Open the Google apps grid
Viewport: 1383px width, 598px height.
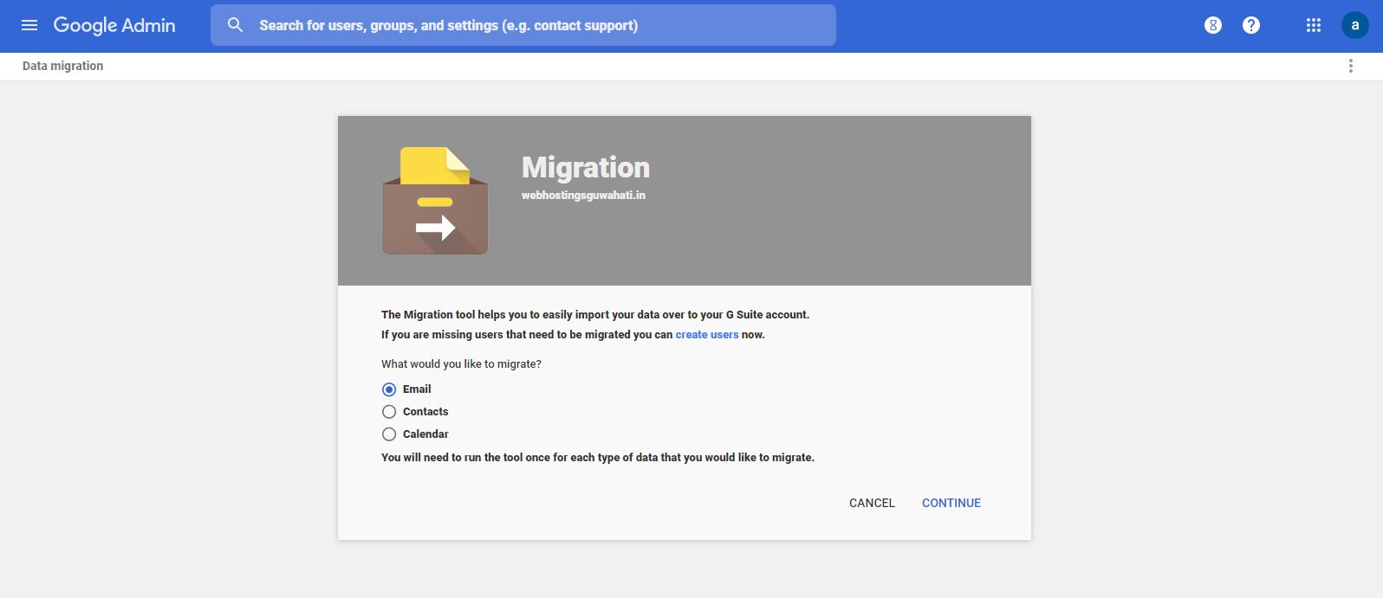(1314, 25)
